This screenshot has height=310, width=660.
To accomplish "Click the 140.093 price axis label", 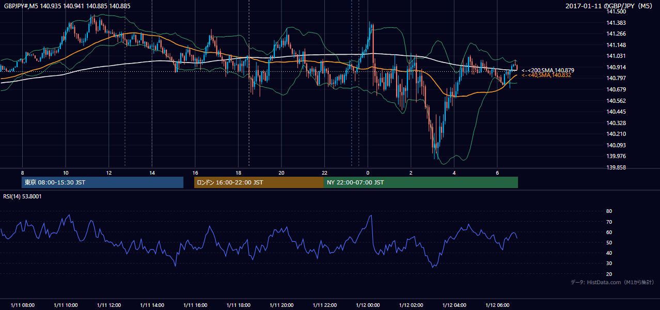I will [x=616, y=145].
